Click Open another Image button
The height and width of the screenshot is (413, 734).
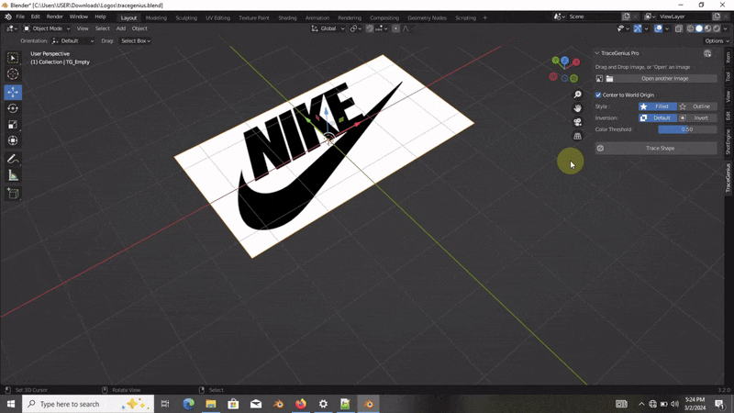[664, 79]
